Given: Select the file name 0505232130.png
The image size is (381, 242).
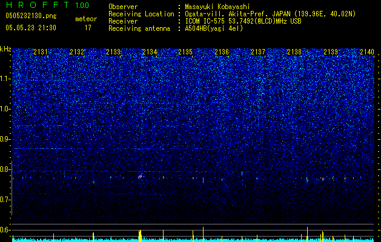Looking at the screenshot, I should (31, 16).
